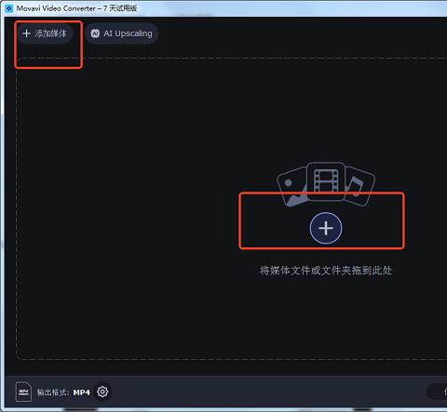Click the media files illustration in drop zone
The image size is (447, 412).
[326, 183]
